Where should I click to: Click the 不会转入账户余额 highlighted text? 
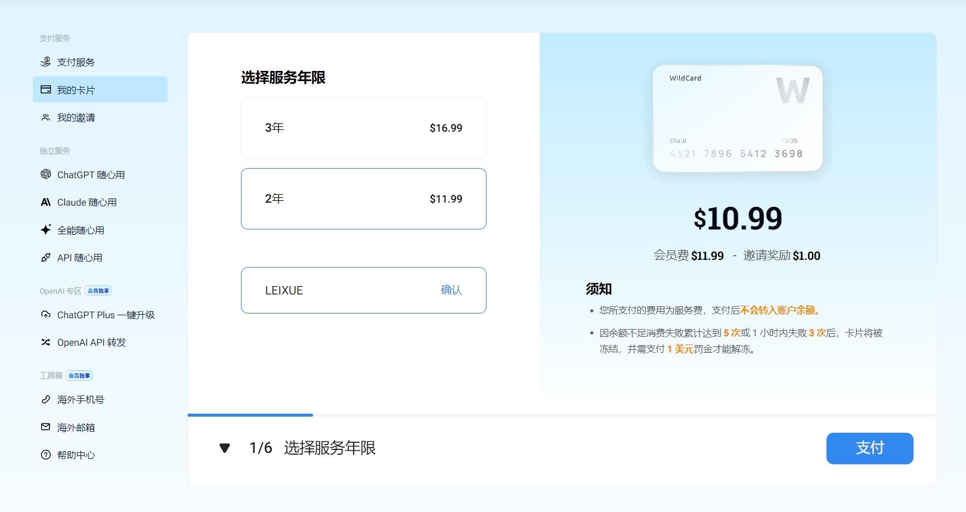tap(782, 310)
